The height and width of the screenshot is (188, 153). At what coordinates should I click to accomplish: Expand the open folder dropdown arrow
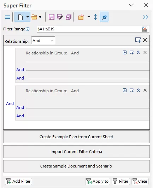pos(40,17)
